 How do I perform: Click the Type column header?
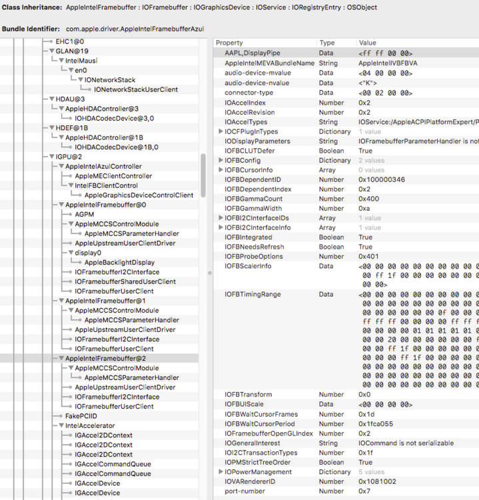coord(326,43)
